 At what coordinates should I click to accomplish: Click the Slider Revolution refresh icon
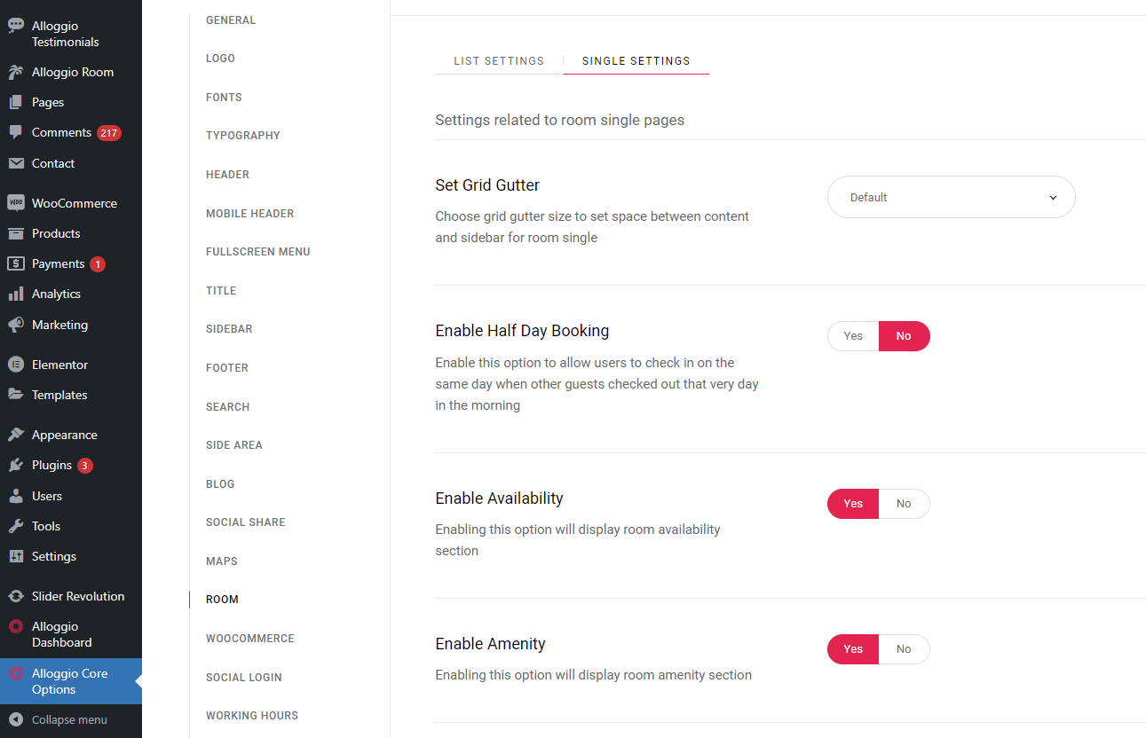(15, 596)
